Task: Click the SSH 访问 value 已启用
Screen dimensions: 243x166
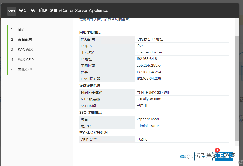Action: pyautogui.click(x=142, y=106)
